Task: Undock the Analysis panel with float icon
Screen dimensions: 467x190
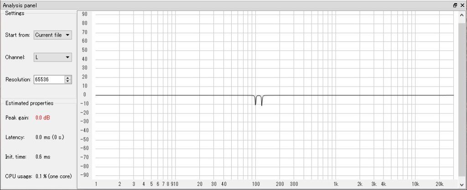Action: click(x=455, y=5)
